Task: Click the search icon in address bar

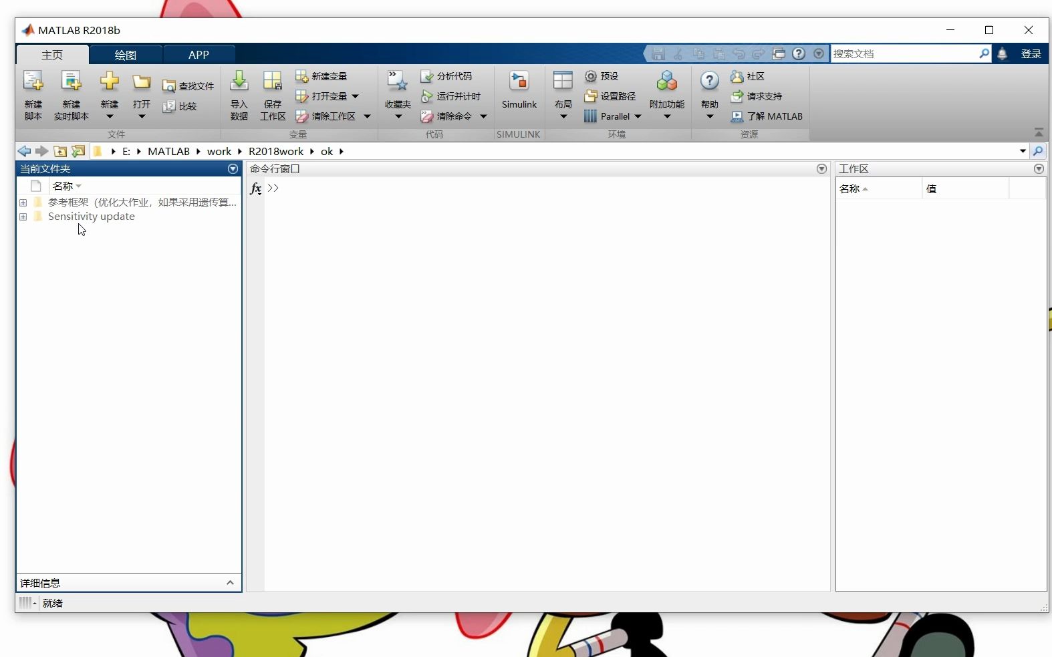Action: [1038, 151]
